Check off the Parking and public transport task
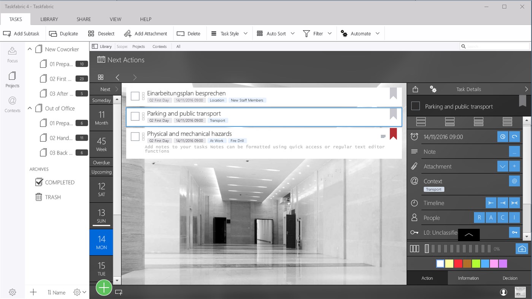 pyautogui.click(x=135, y=117)
